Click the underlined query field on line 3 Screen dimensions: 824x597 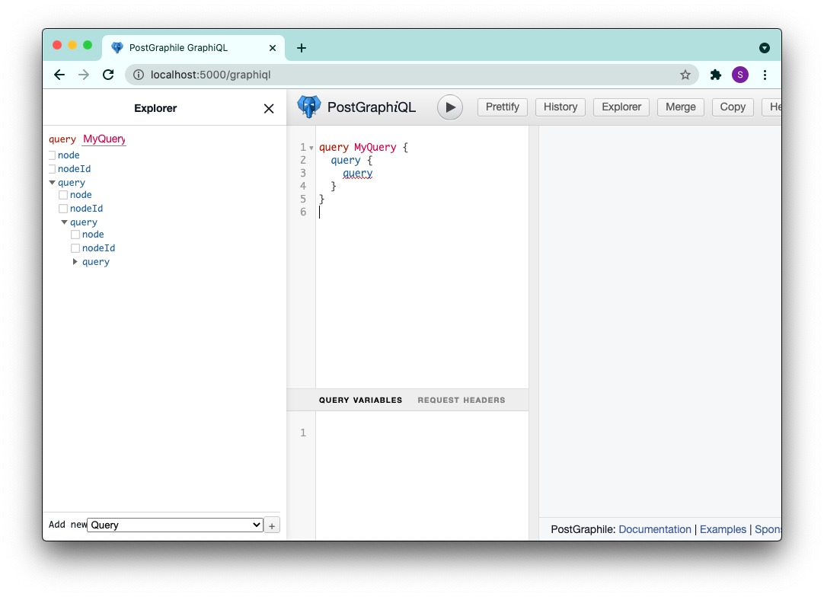[358, 174]
